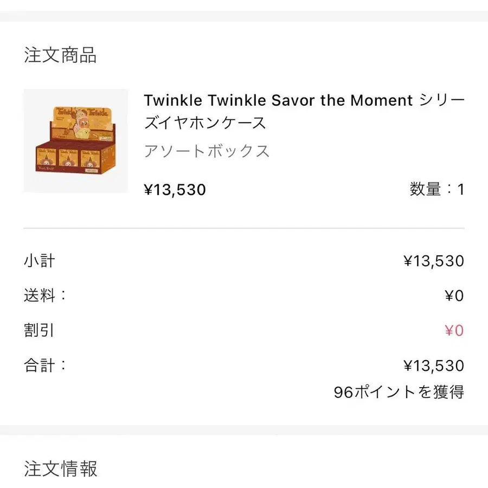Click the 注文情報 section heading
Image resolution: width=488 pixels, height=488 pixels.
[x=60, y=468]
